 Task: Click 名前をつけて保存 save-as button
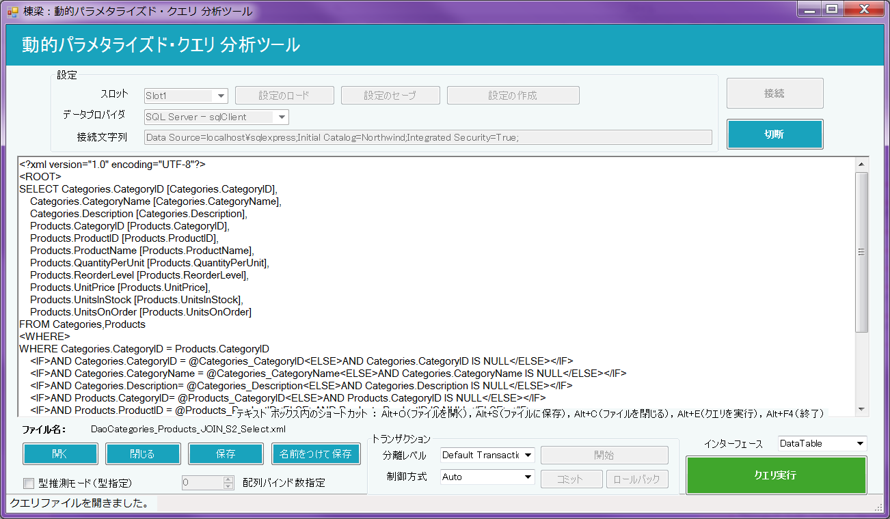(x=316, y=454)
